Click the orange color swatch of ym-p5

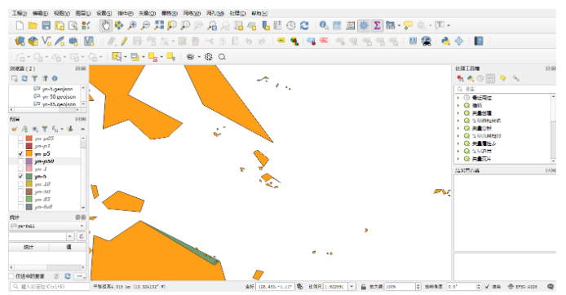coord(29,154)
